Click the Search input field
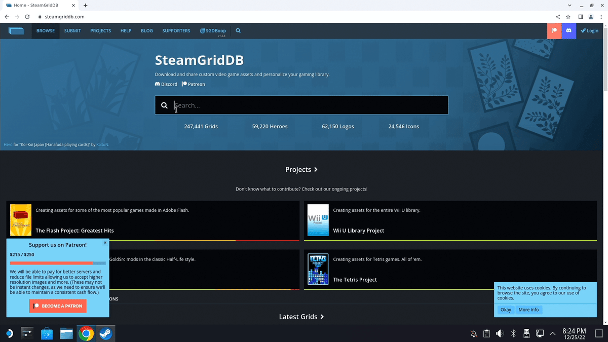608x342 pixels. tap(301, 105)
